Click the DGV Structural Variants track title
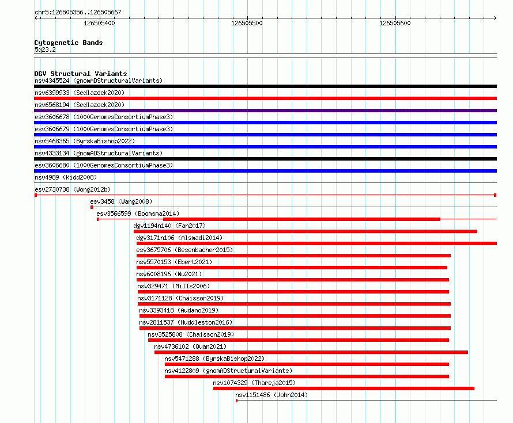Image resolution: width=513 pixels, height=423 pixels. pos(81,74)
